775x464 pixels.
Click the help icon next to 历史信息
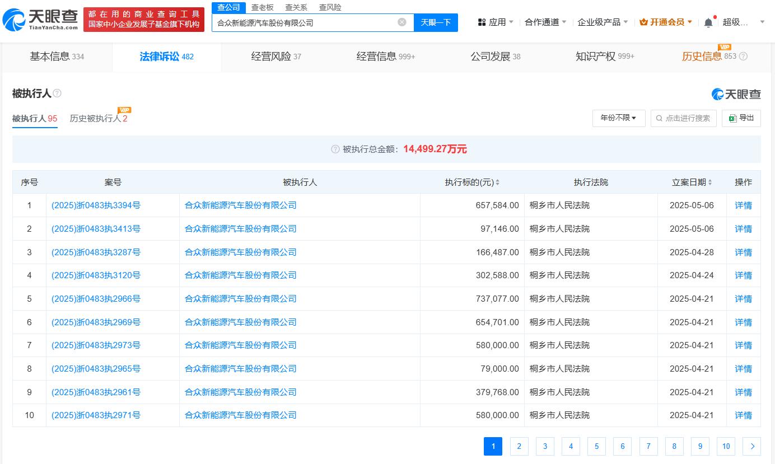pos(743,57)
